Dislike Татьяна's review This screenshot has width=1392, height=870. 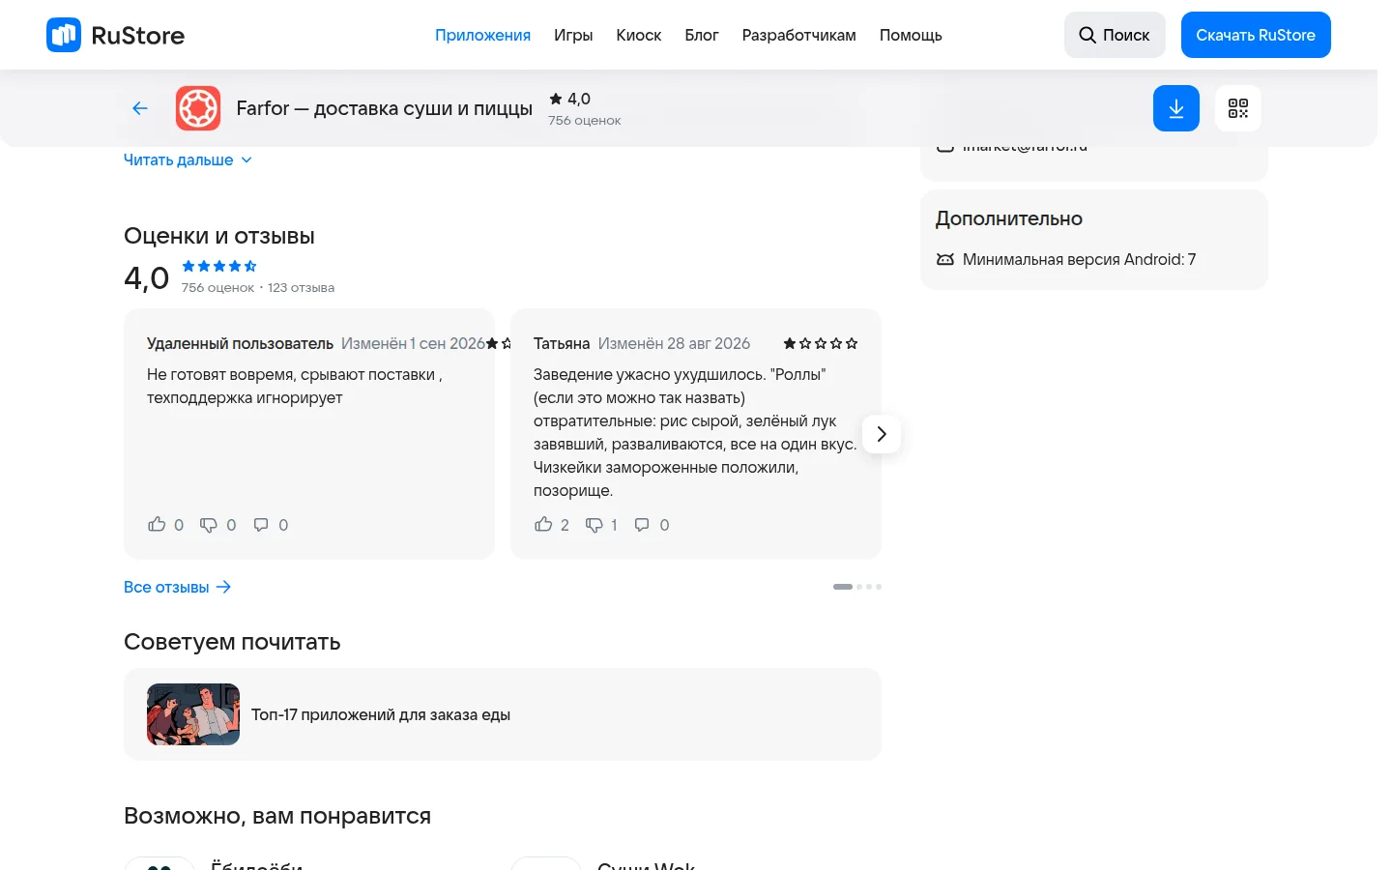(594, 525)
